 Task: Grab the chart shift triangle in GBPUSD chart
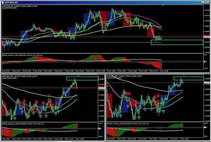coord(79,76)
